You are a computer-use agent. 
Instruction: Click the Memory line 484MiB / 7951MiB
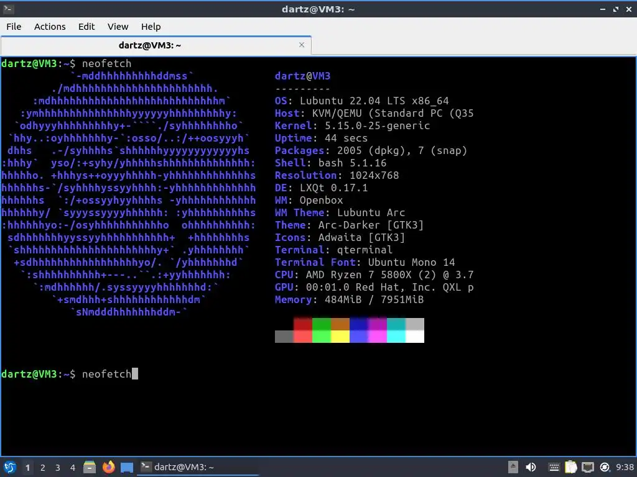[x=349, y=300]
